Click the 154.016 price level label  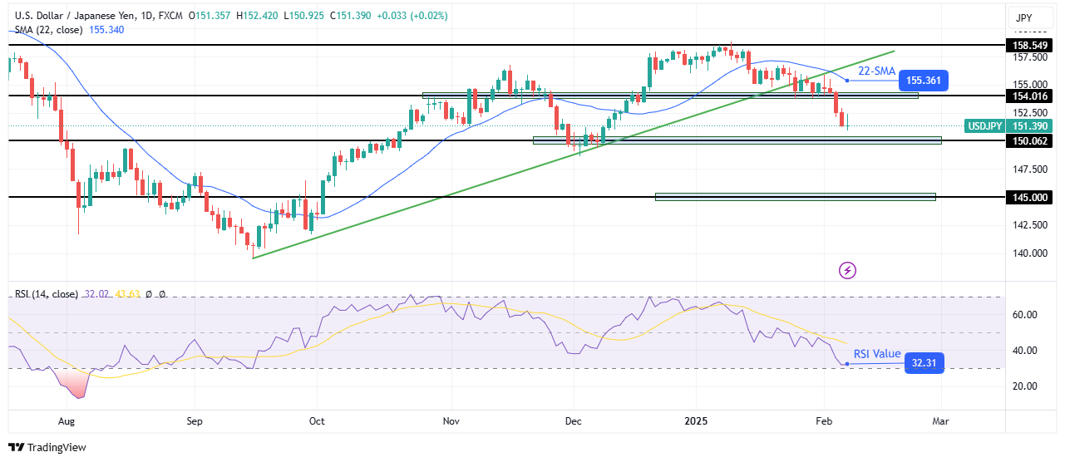coord(1029,96)
